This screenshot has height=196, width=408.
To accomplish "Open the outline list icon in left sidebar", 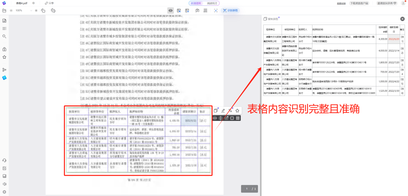I will (x=4, y=29).
